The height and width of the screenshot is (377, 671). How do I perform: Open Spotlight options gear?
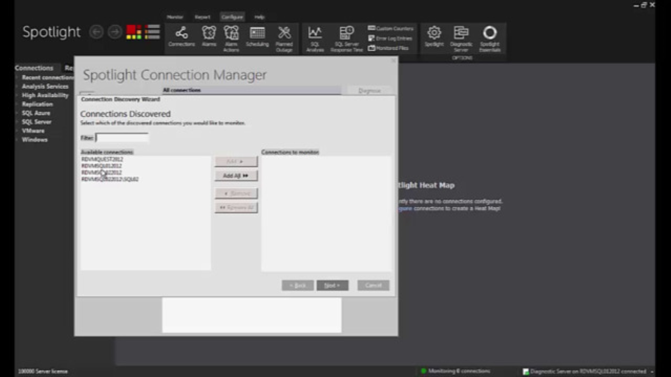(x=434, y=37)
